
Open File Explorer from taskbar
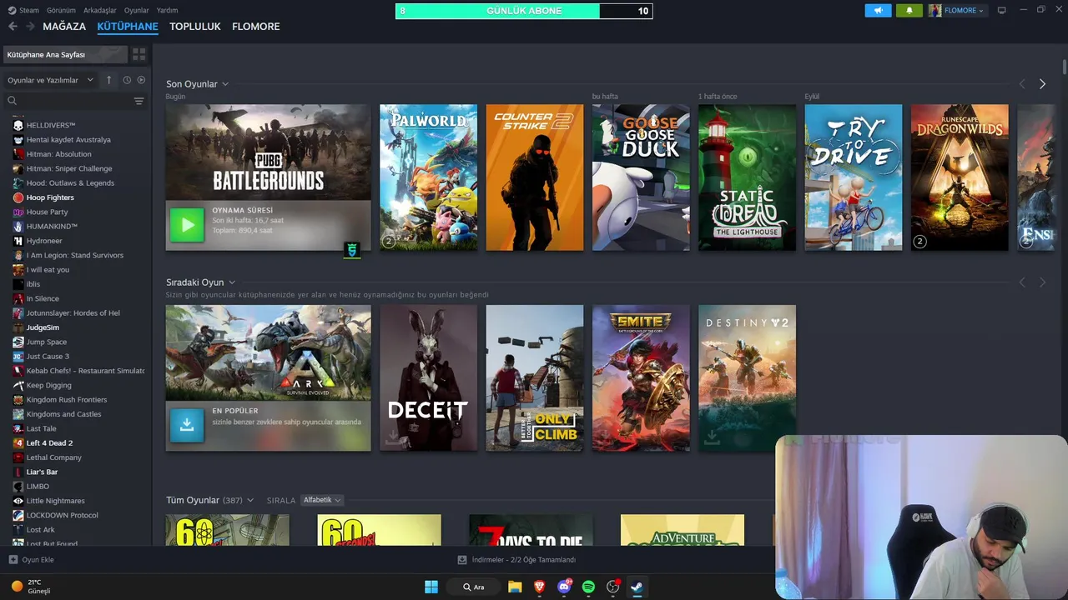515,587
